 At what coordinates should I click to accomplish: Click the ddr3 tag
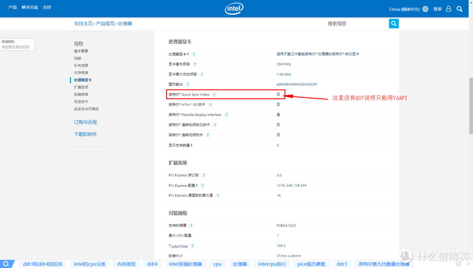click(342, 264)
